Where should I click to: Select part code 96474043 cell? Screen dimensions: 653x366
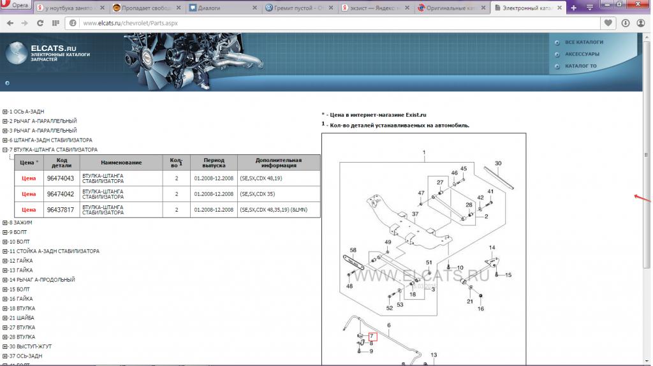pyautogui.click(x=61, y=178)
